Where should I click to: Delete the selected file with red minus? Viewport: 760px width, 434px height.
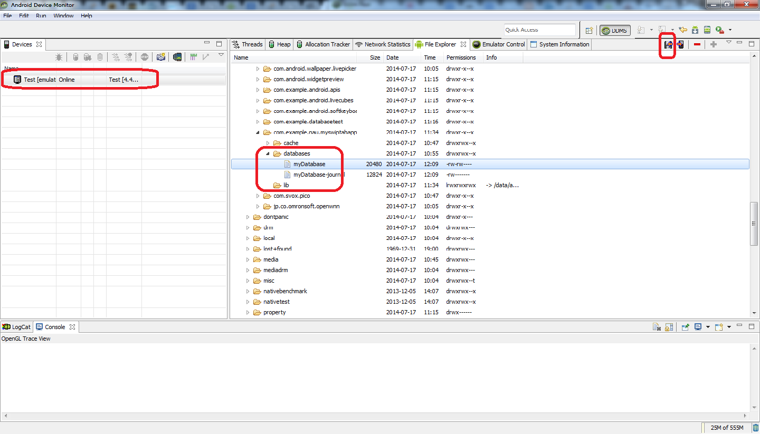697,45
